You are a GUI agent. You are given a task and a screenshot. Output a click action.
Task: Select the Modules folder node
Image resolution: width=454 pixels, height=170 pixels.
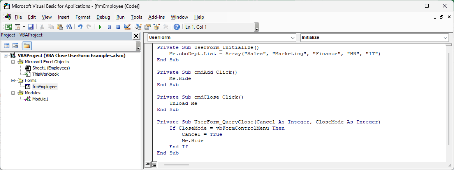point(32,93)
